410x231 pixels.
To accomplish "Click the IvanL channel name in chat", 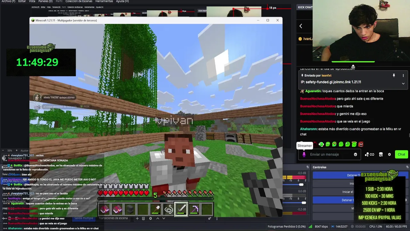I will (x=307, y=39).
